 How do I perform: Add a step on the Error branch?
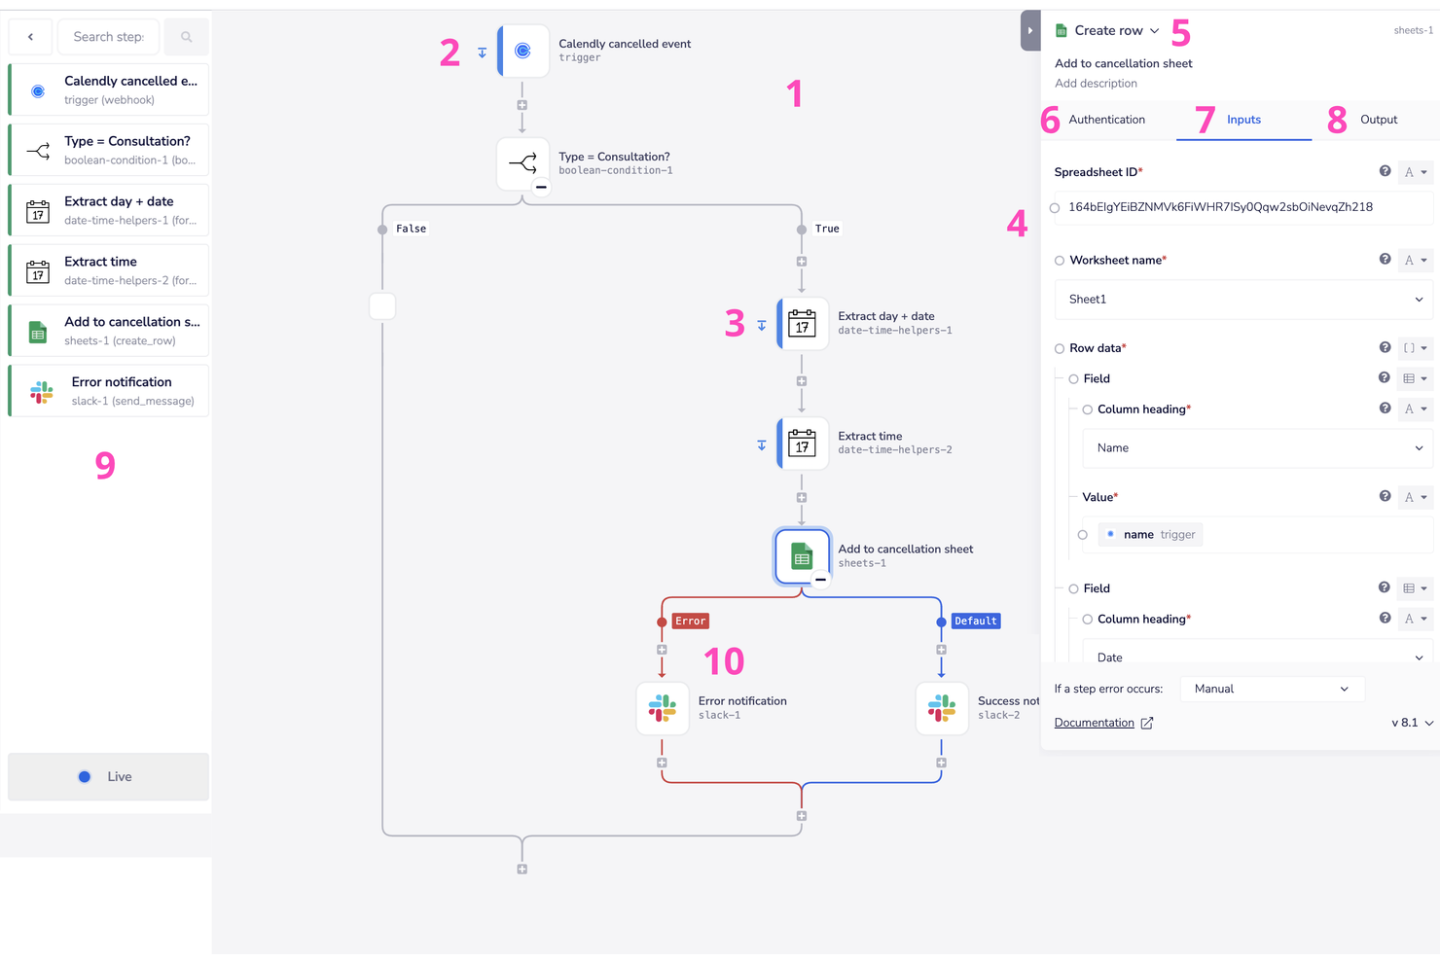pos(662,650)
